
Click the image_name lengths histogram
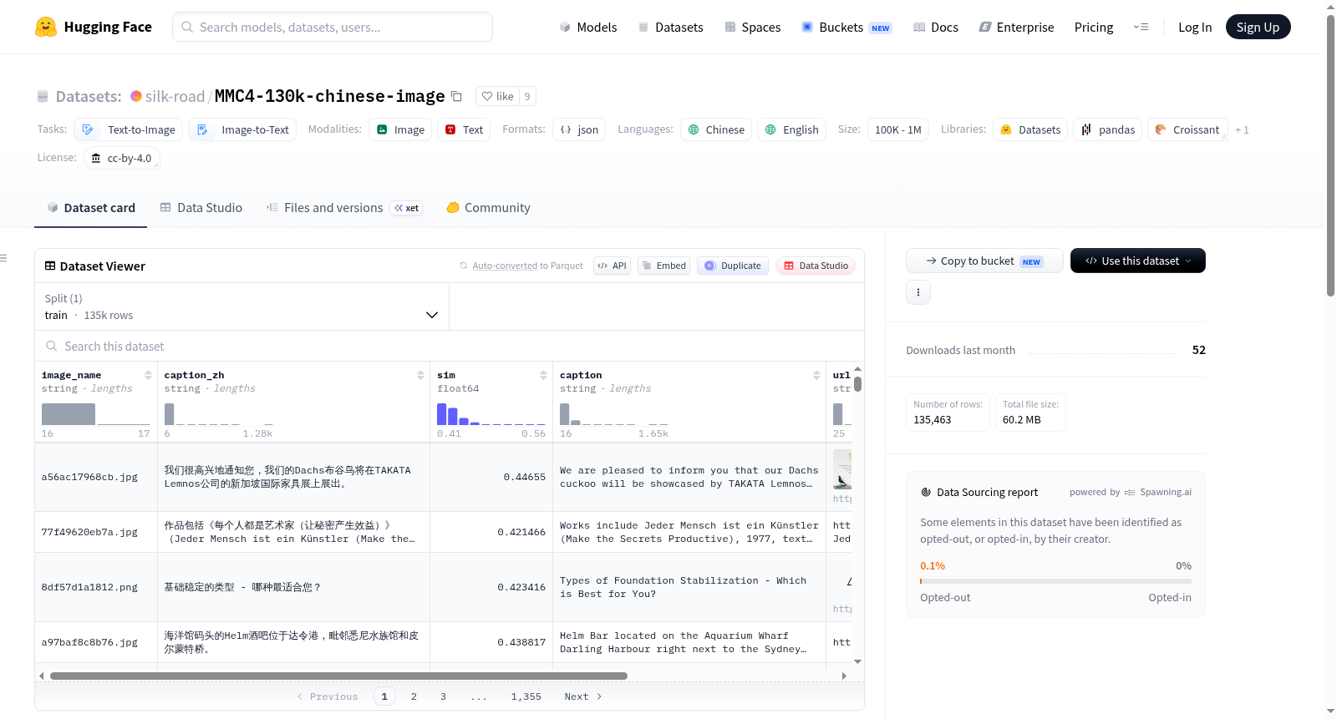click(95, 414)
